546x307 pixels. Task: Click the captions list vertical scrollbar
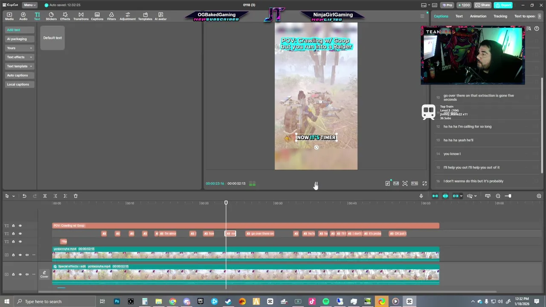click(542, 125)
